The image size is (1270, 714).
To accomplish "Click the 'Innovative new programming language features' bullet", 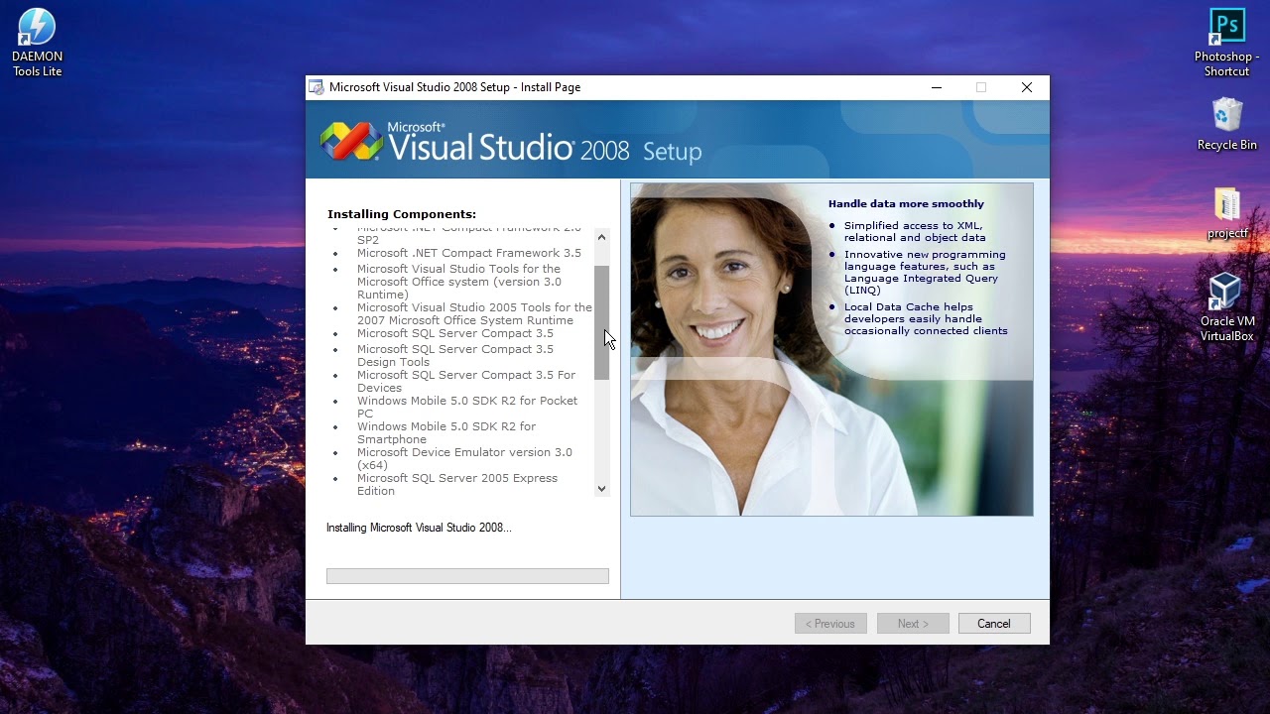I will pyautogui.click(x=925, y=272).
